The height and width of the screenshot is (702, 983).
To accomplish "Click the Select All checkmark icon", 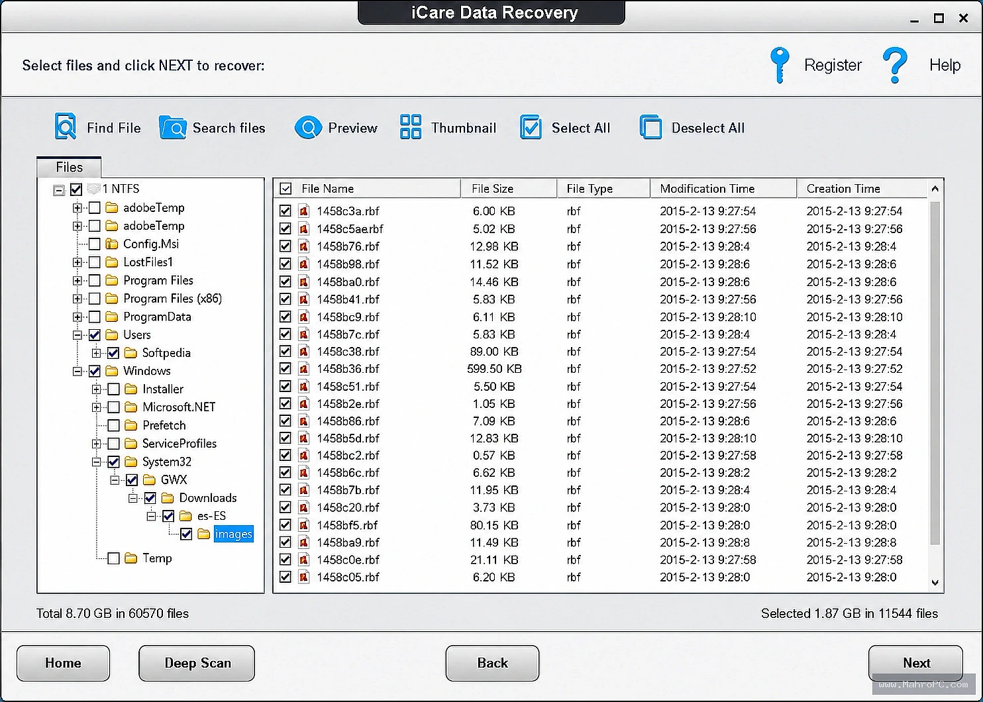I will point(531,127).
